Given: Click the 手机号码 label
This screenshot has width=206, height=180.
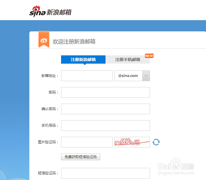Looking at the screenshot, I should (50, 126).
